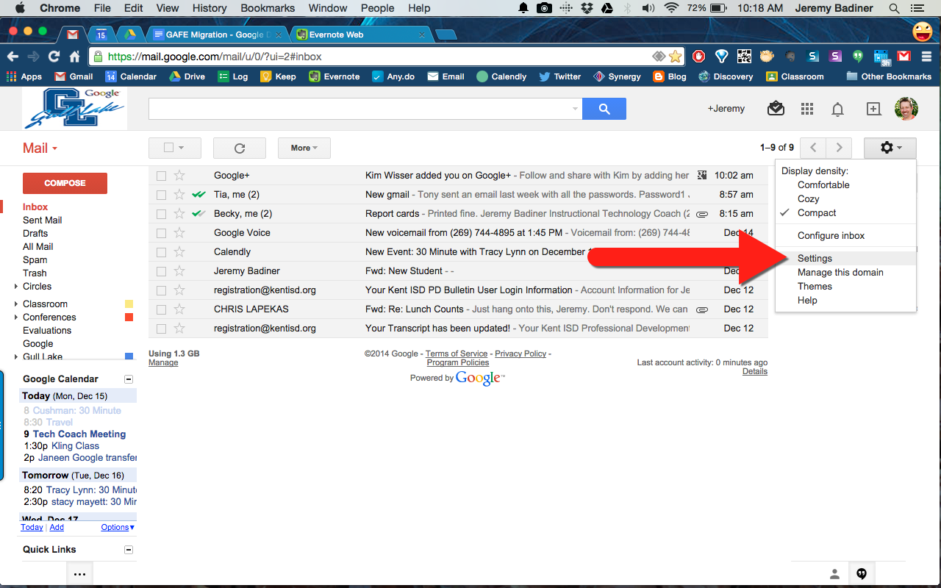Click the Gull Lake label blue square
The image size is (941, 588).
(129, 356)
